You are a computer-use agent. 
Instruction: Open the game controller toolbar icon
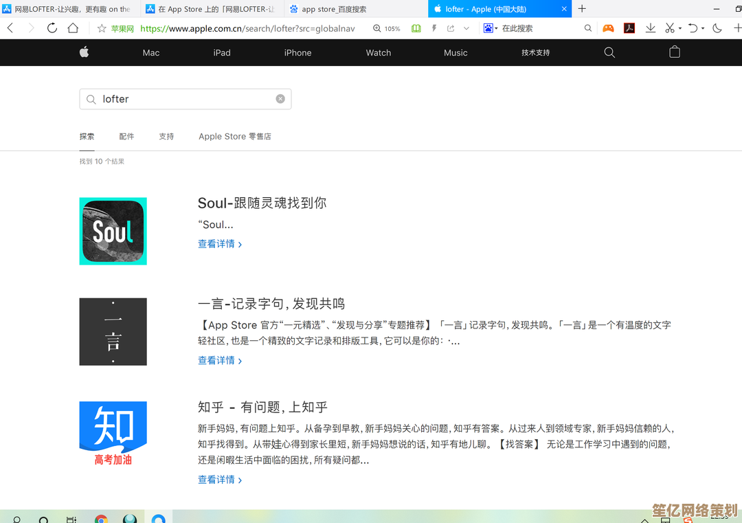tap(608, 28)
